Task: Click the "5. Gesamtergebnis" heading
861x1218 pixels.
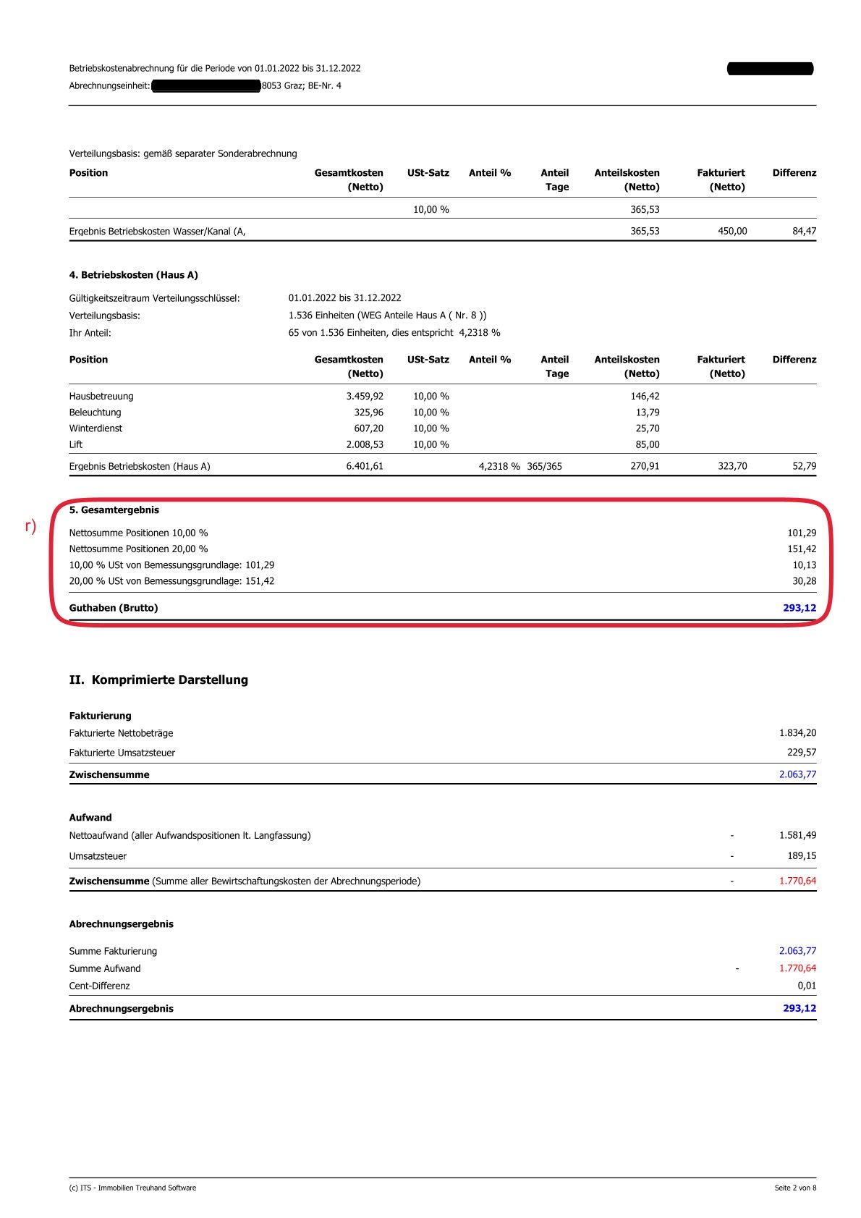Action: point(114,509)
